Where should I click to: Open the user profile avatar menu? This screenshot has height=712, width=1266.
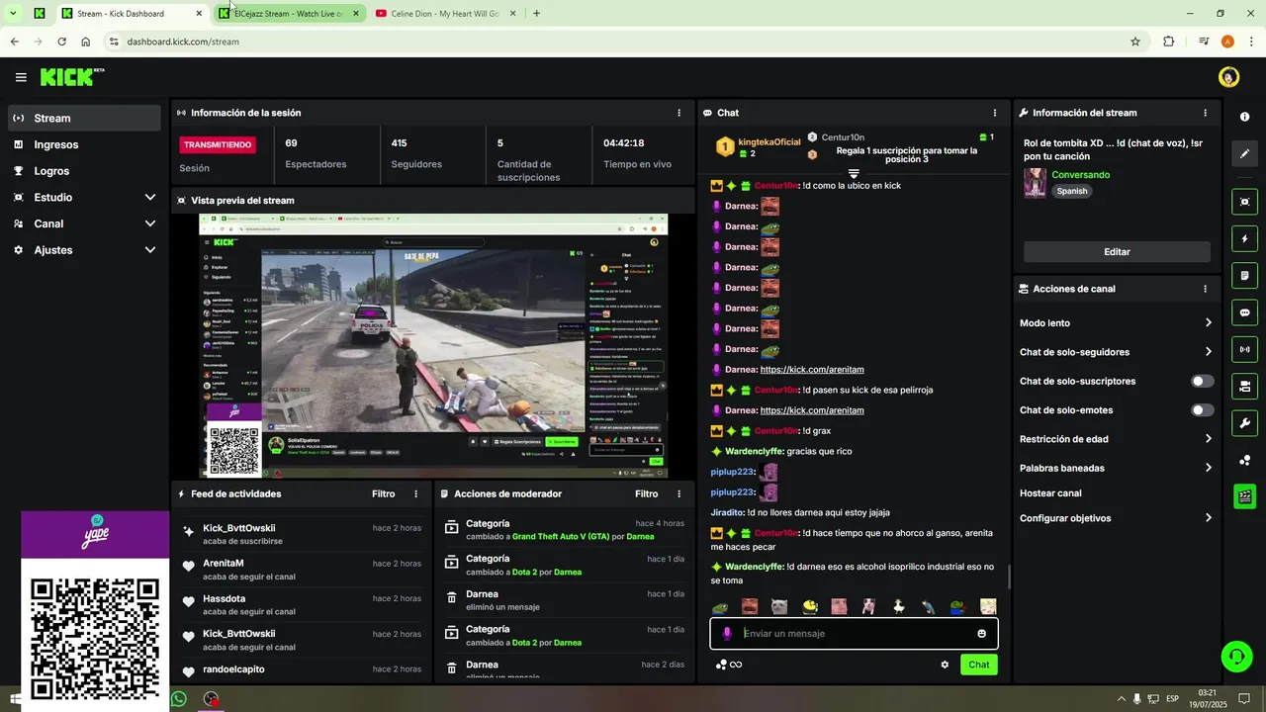[x=1229, y=77]
